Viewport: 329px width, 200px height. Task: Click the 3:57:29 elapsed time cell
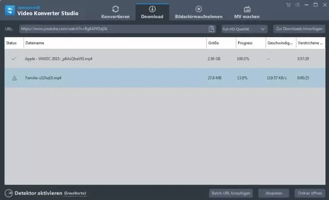click(x=303, y=59)
